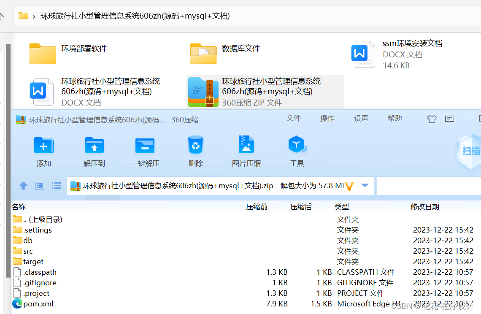This screenshot has height=314, width=481.
Task: Switch to icon view mode button
Action: pos(40,185)
